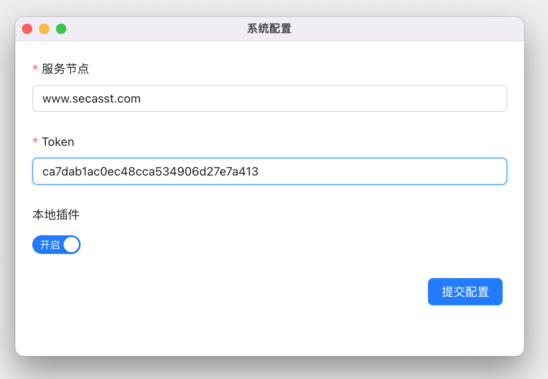Screen dimensions: 548x379
Task: Click the 服务节点 field label
Action: [x=65, y=69]
